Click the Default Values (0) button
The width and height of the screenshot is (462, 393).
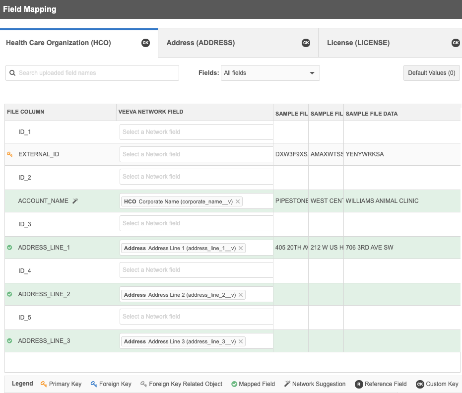[x=431, y=73]
